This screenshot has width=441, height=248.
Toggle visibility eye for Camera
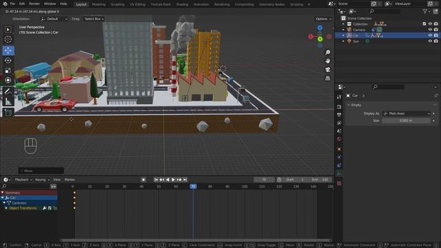430,30
